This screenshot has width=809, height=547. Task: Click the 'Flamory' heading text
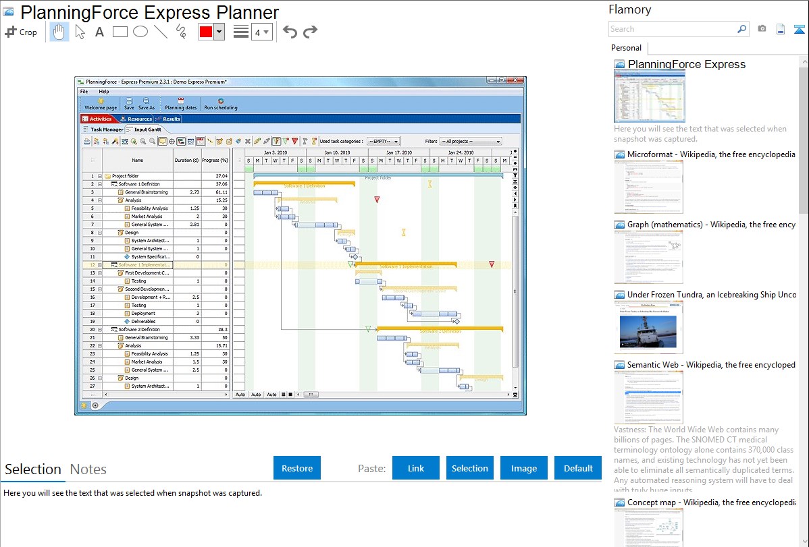(x=629, y=9)
